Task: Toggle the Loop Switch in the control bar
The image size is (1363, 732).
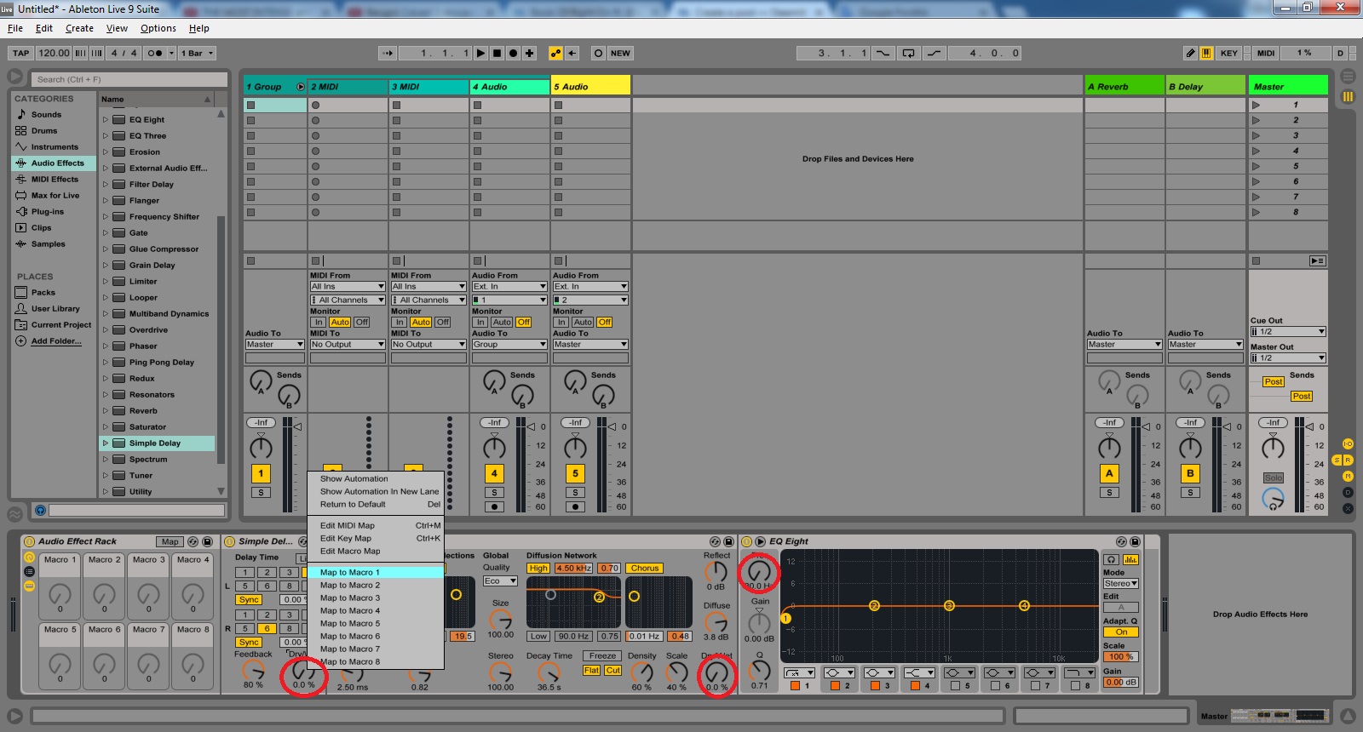Action: (909, 53)
